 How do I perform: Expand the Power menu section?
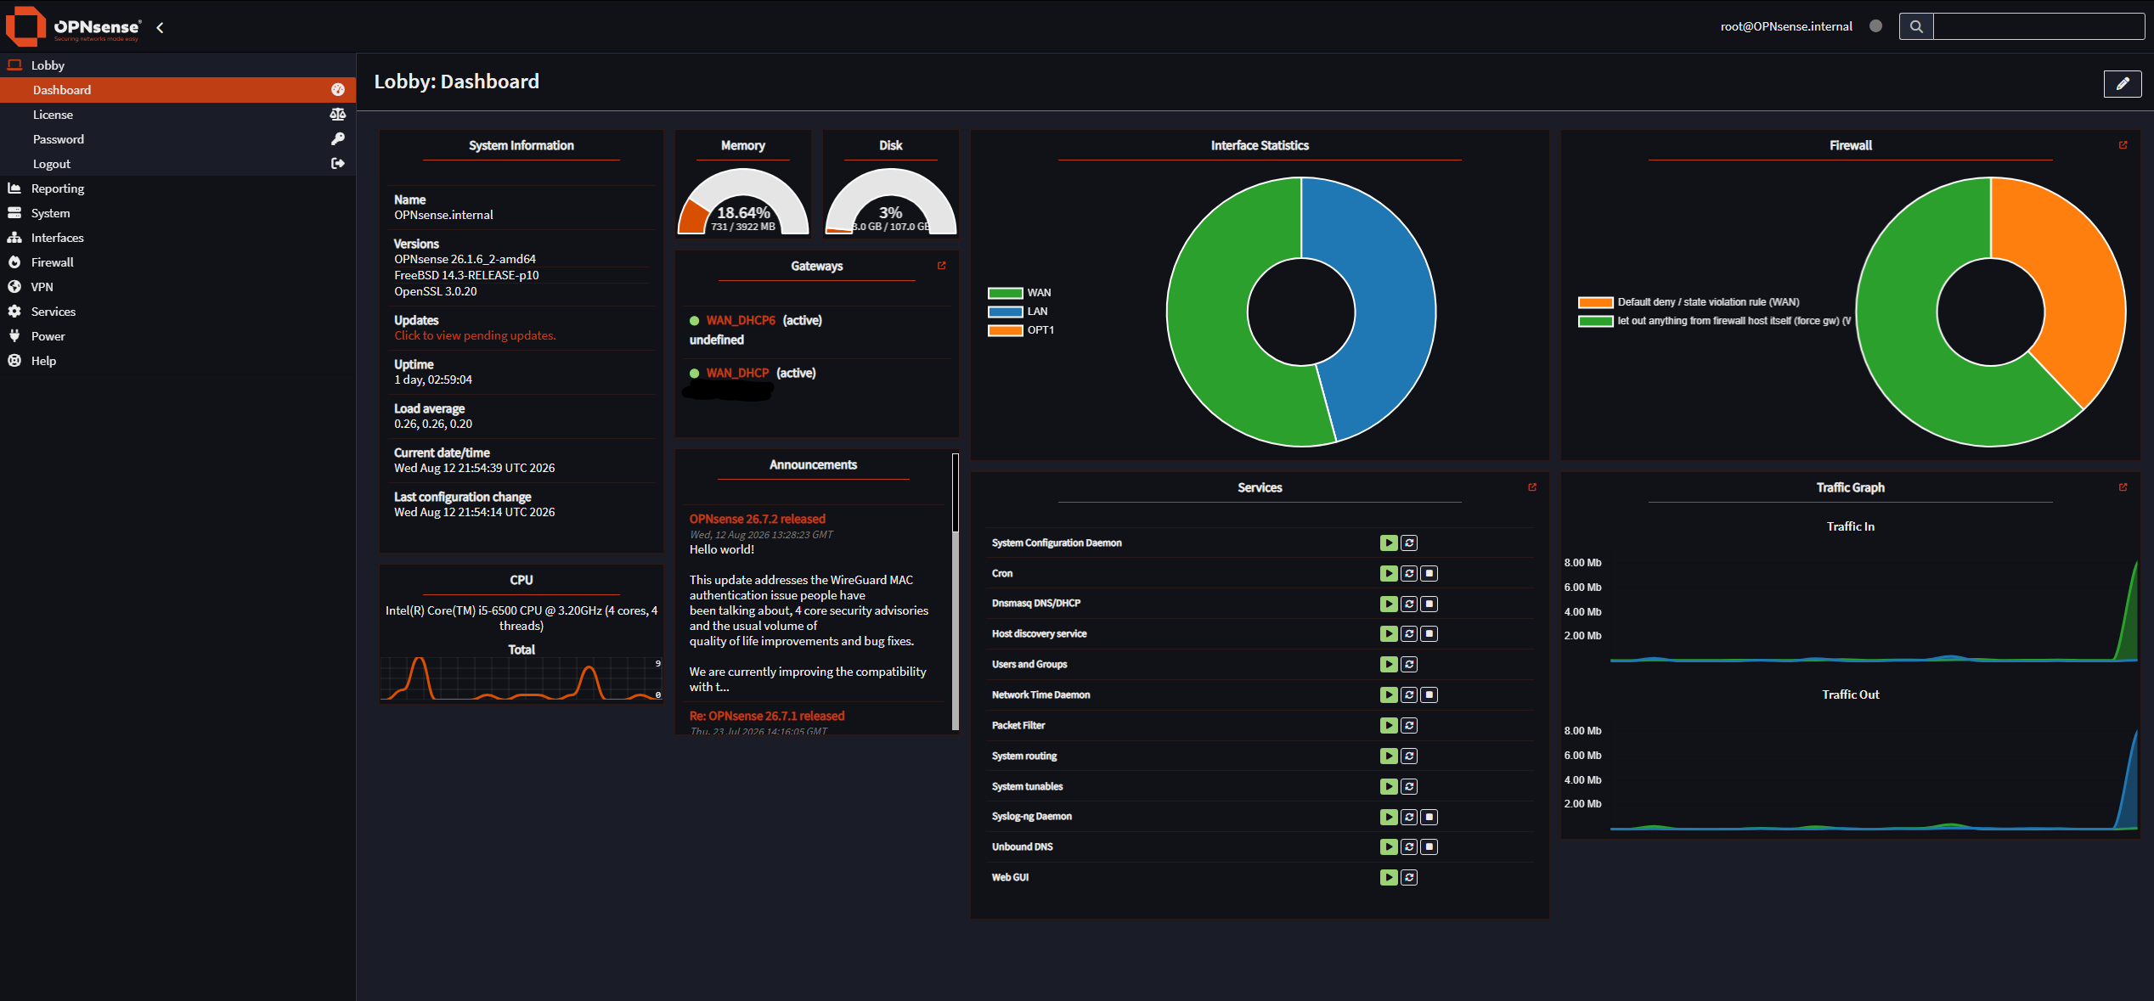tap(178, 336)
